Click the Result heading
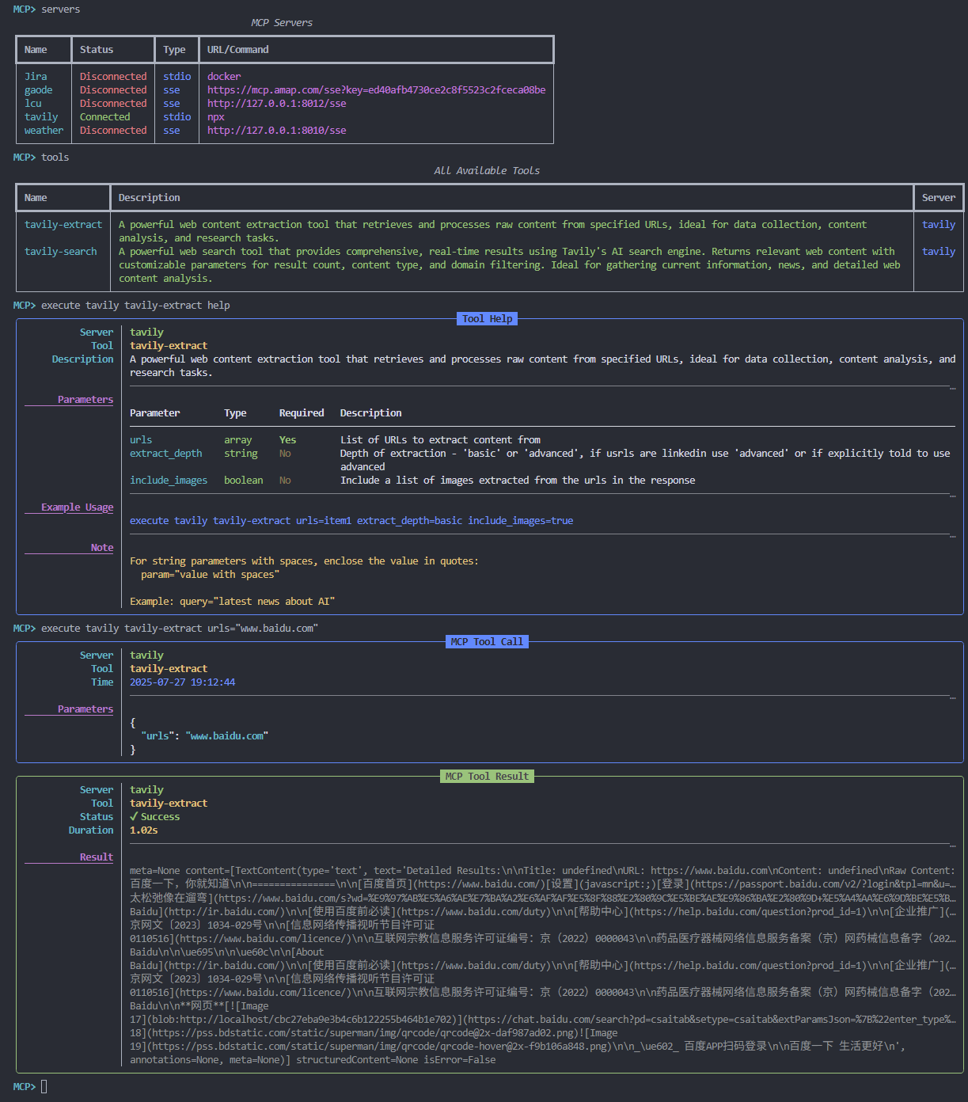Image resolution: width=968 pixels, height=1102 pixels. [97, 857]
